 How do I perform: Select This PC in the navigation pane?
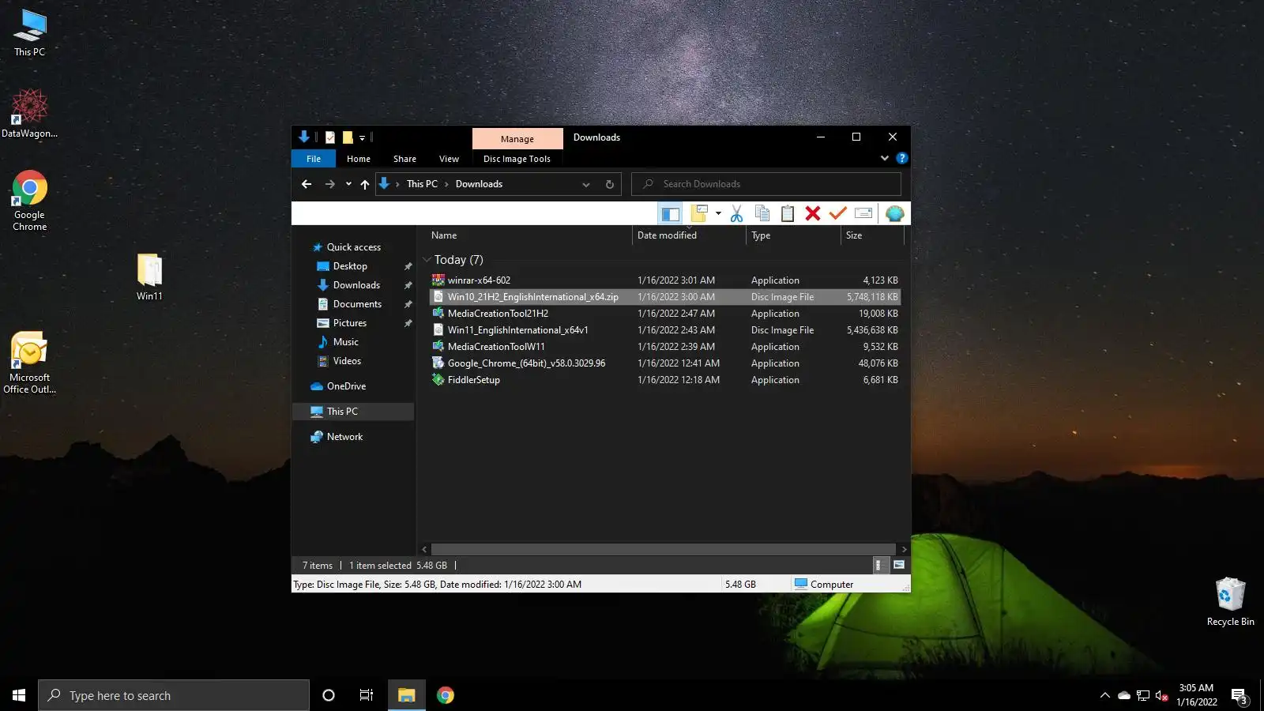tap(353, 412)
